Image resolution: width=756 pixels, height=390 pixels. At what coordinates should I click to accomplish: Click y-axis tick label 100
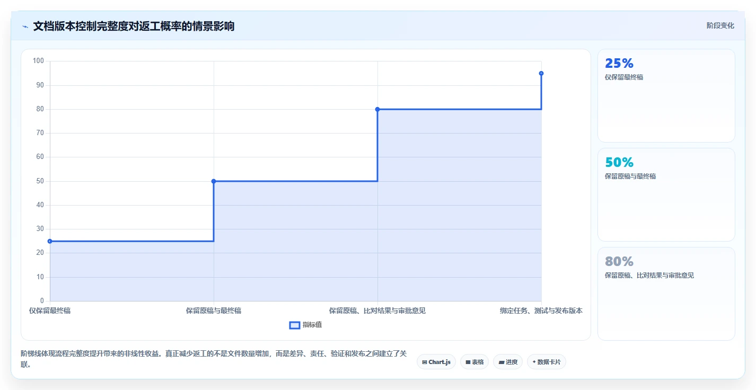click(38, 61)
